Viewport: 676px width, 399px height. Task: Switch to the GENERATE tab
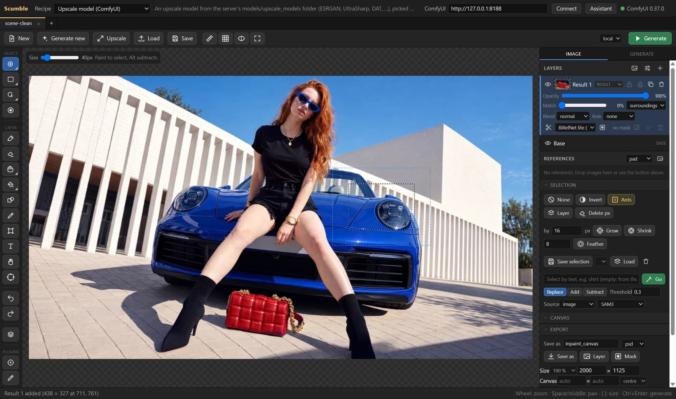[x=641, y=54]
